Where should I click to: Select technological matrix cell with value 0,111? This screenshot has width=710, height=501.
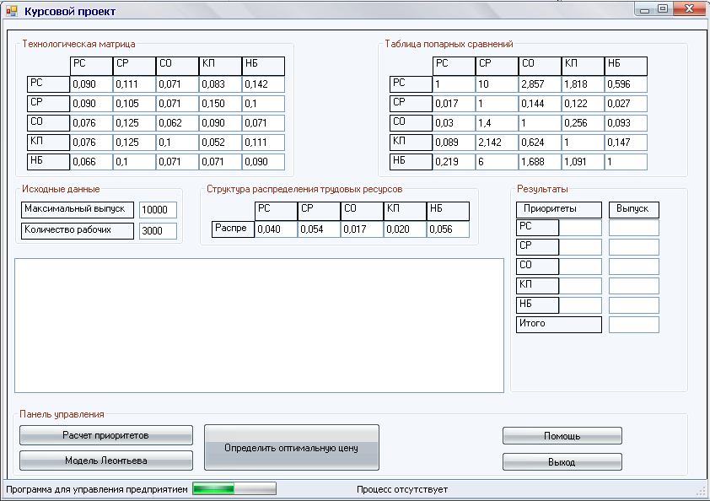[x=134, y=84]
